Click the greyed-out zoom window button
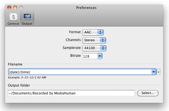169x111 pixels. [x=21, y=8]
